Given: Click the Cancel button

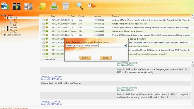Looking at the screenshot, I should pos(105,58).
